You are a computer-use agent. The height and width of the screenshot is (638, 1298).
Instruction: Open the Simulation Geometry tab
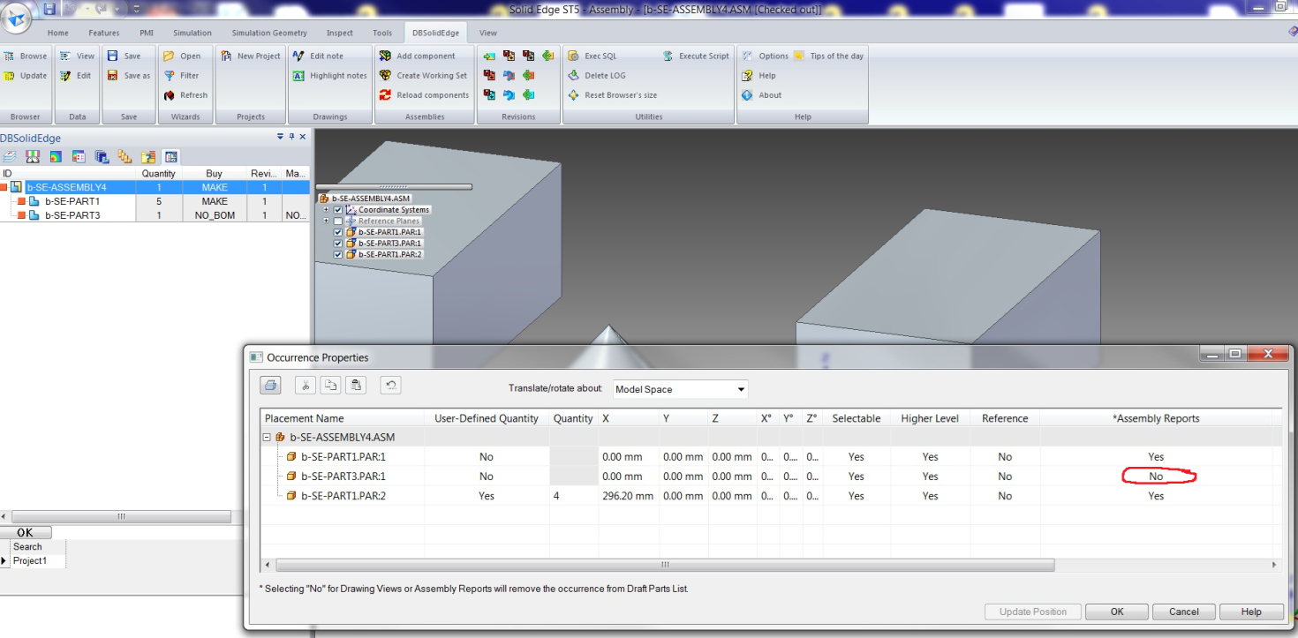269,33
